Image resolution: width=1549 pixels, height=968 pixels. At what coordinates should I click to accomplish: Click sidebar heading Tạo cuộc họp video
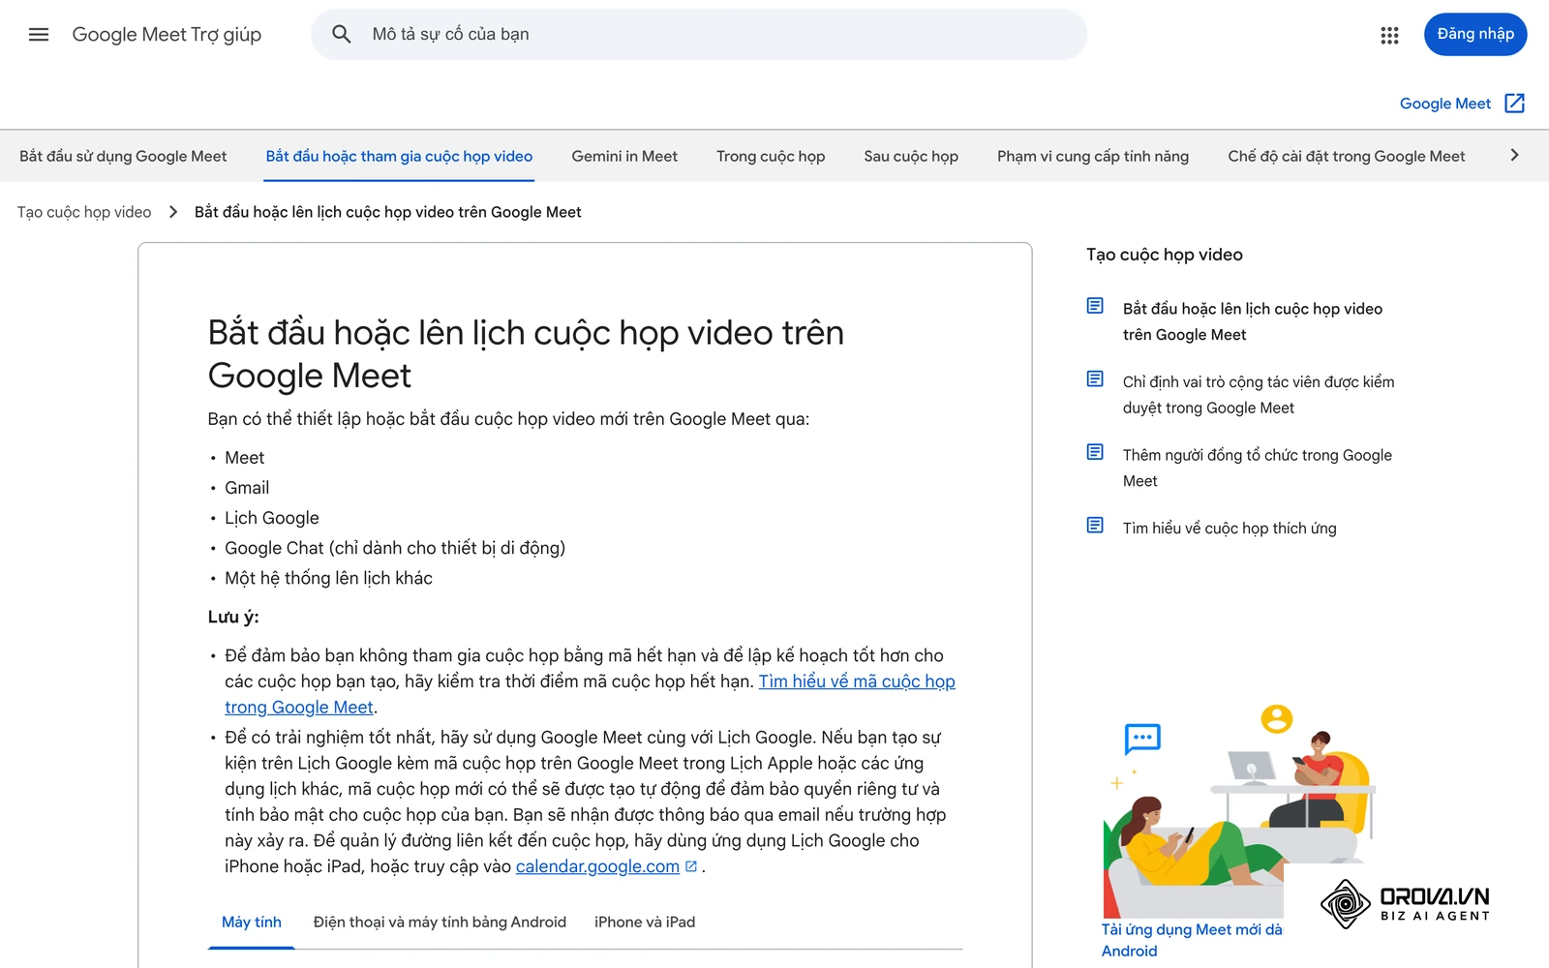1165,255
